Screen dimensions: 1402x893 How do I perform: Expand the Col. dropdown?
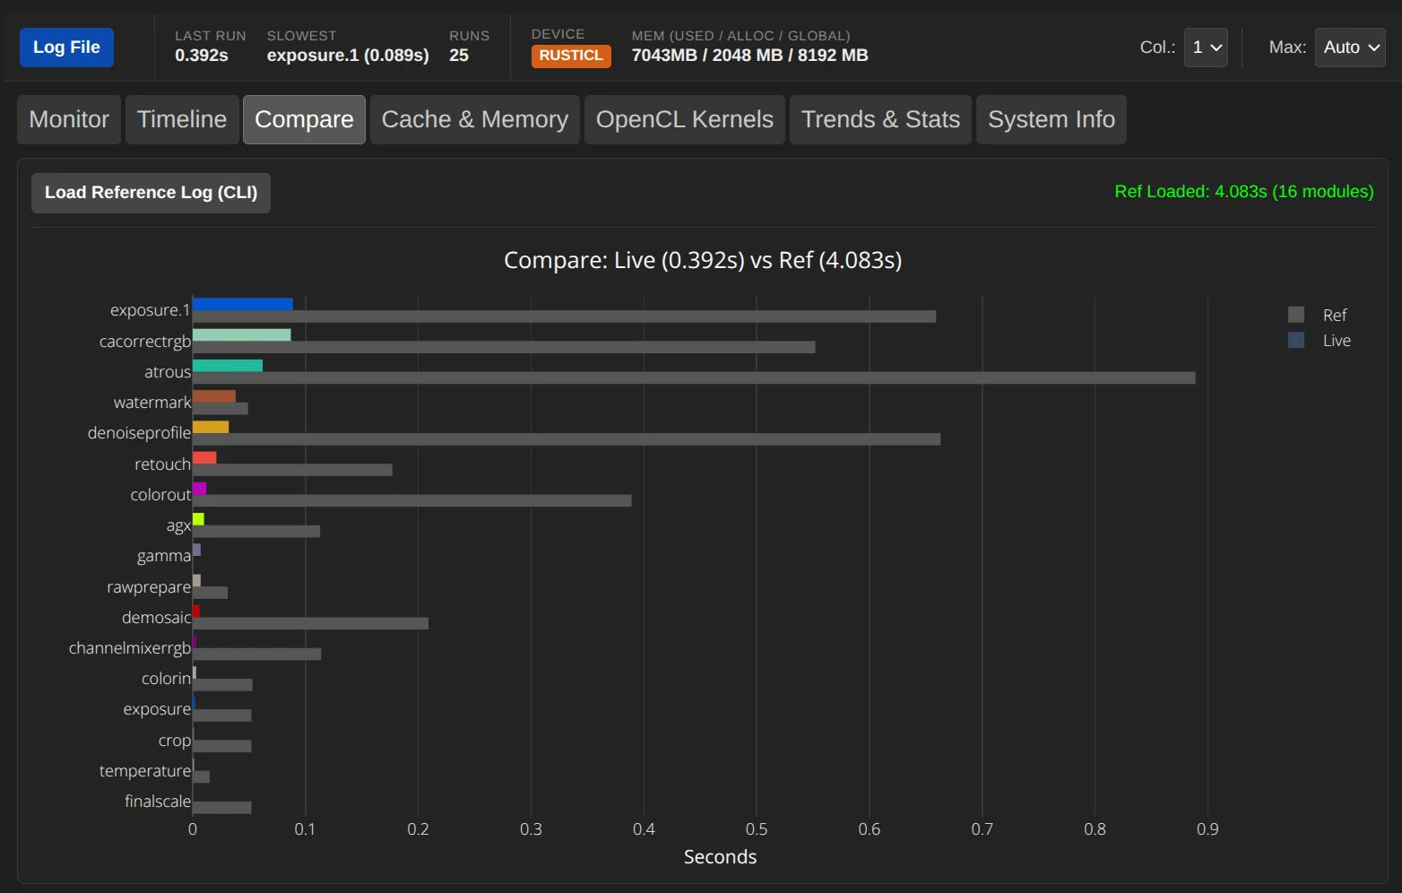click(x=1206, y=48)
